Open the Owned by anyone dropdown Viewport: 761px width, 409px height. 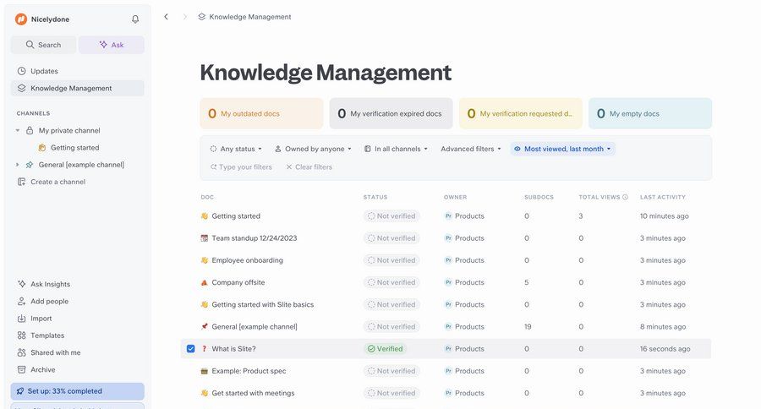313,149
